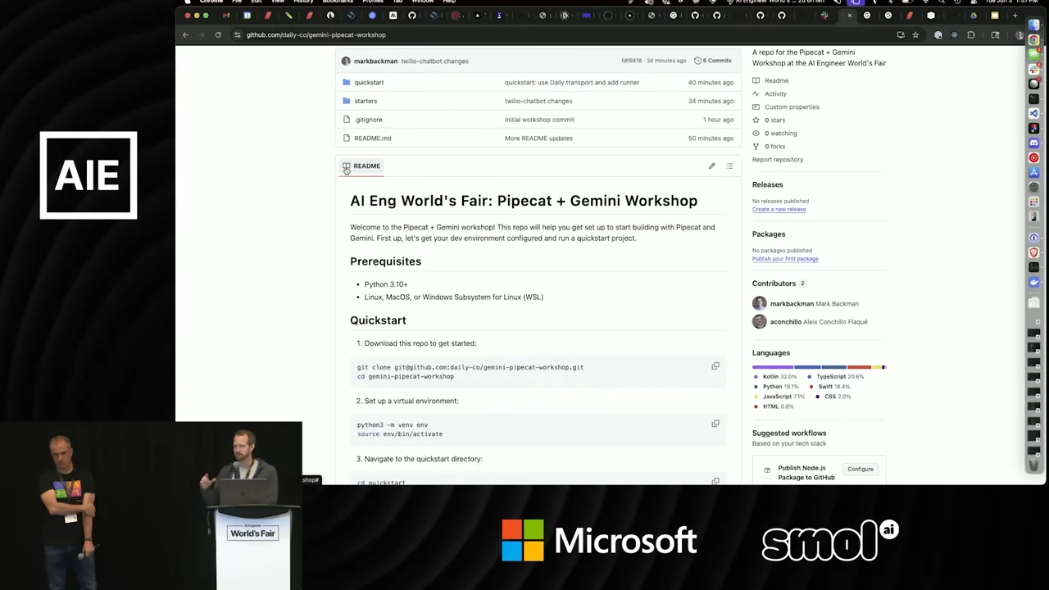Click Report repository link
The width and height of the screenshot is (1049, 590).
[x=778, y=160]
